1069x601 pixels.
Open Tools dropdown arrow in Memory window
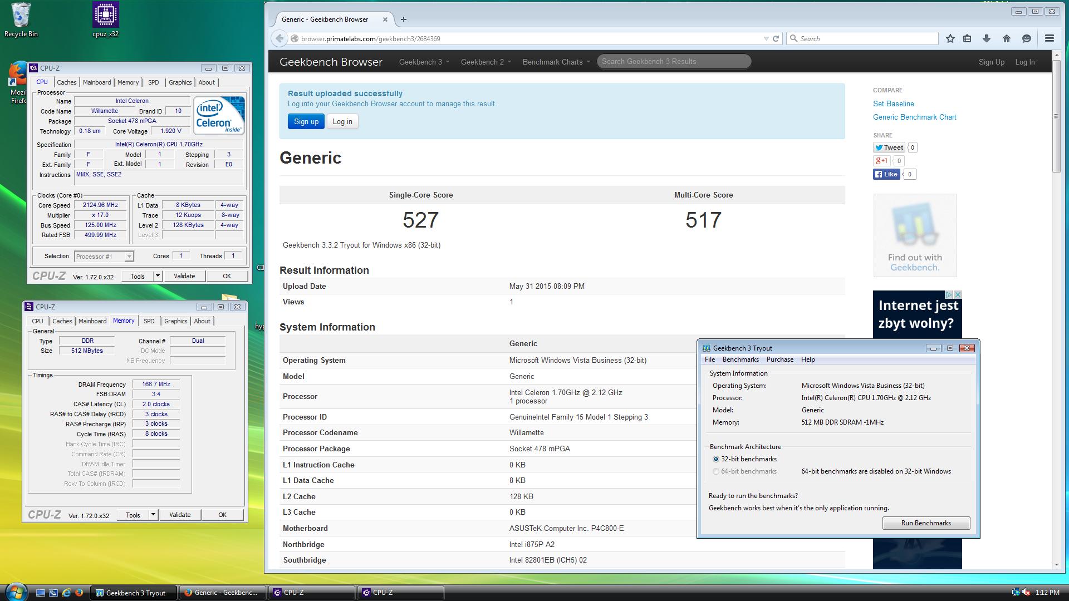click(x=153, y=515)
